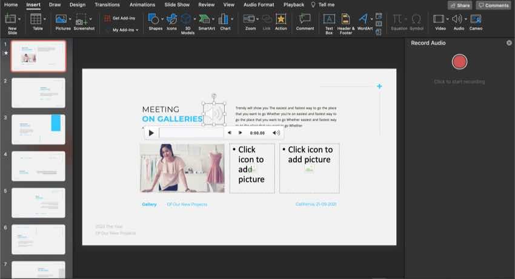The height and width of the screenshot is (279, 515).
Task: Select slide 3 thumbnail
Action: pyautogui.click(x=38, y=129)
